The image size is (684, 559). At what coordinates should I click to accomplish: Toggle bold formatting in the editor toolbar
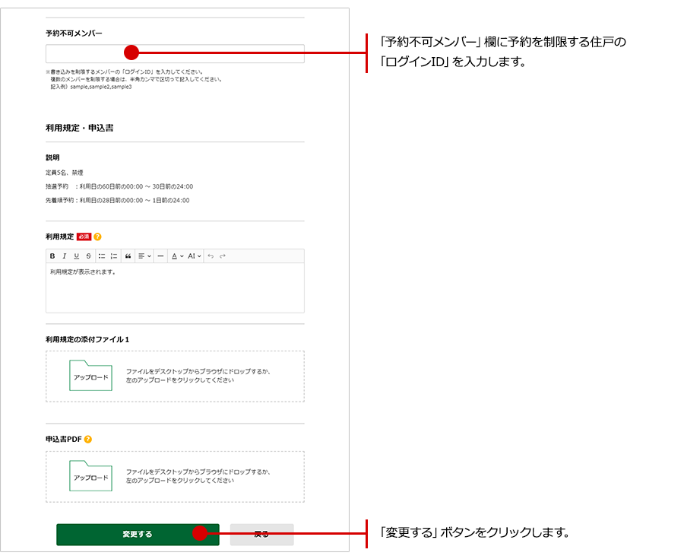(52, 256)
